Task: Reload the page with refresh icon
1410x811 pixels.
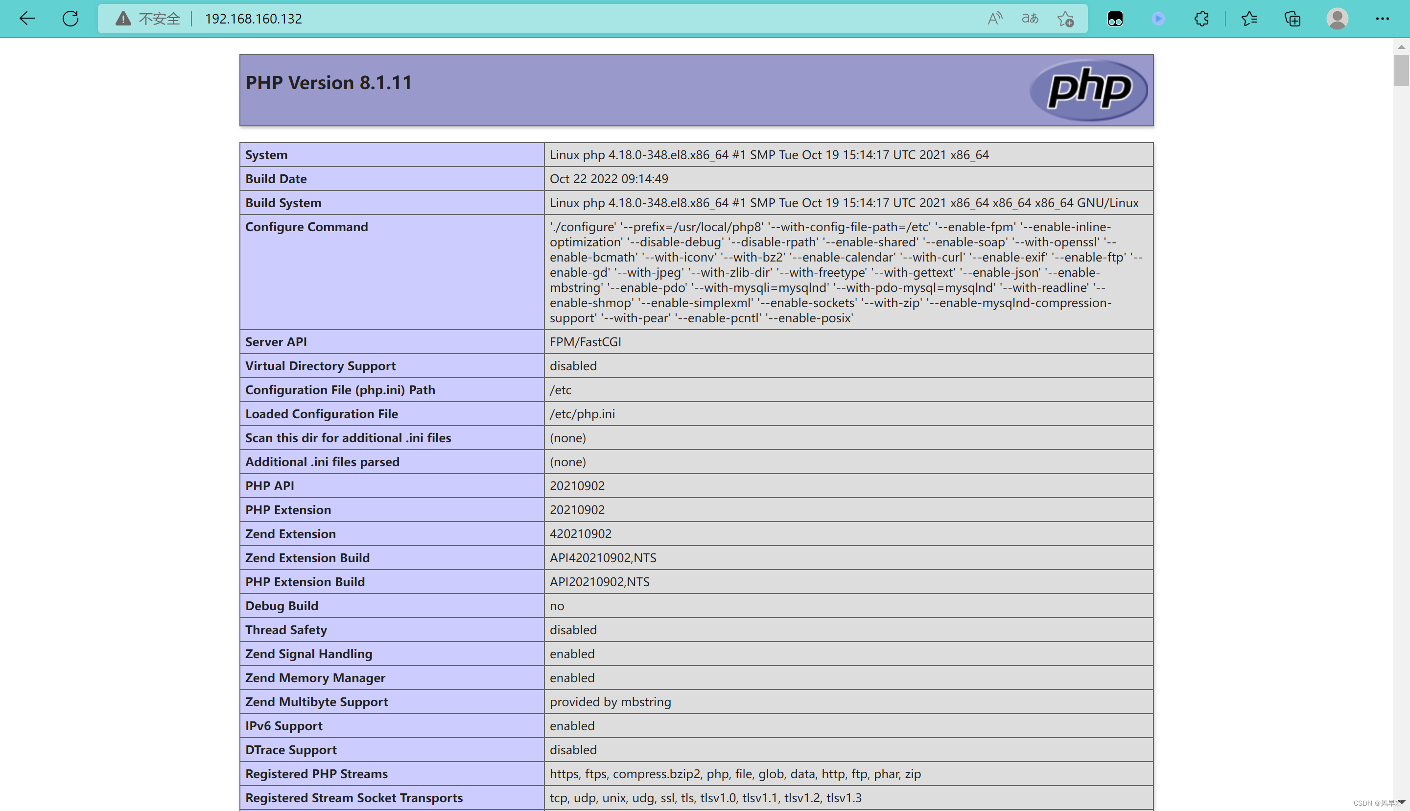Action: [70, 19]
